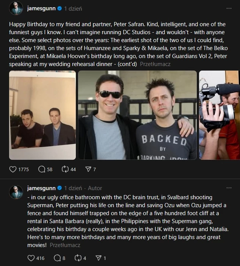Open jamesgunn username on the reply

click(x=41, y=188)
